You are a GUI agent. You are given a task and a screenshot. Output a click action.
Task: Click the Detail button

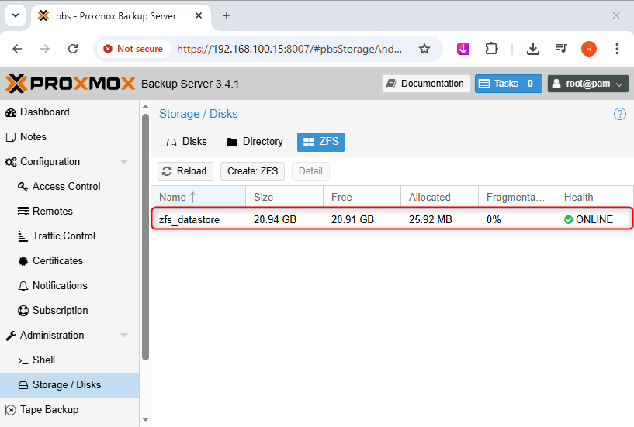[310, 171]
